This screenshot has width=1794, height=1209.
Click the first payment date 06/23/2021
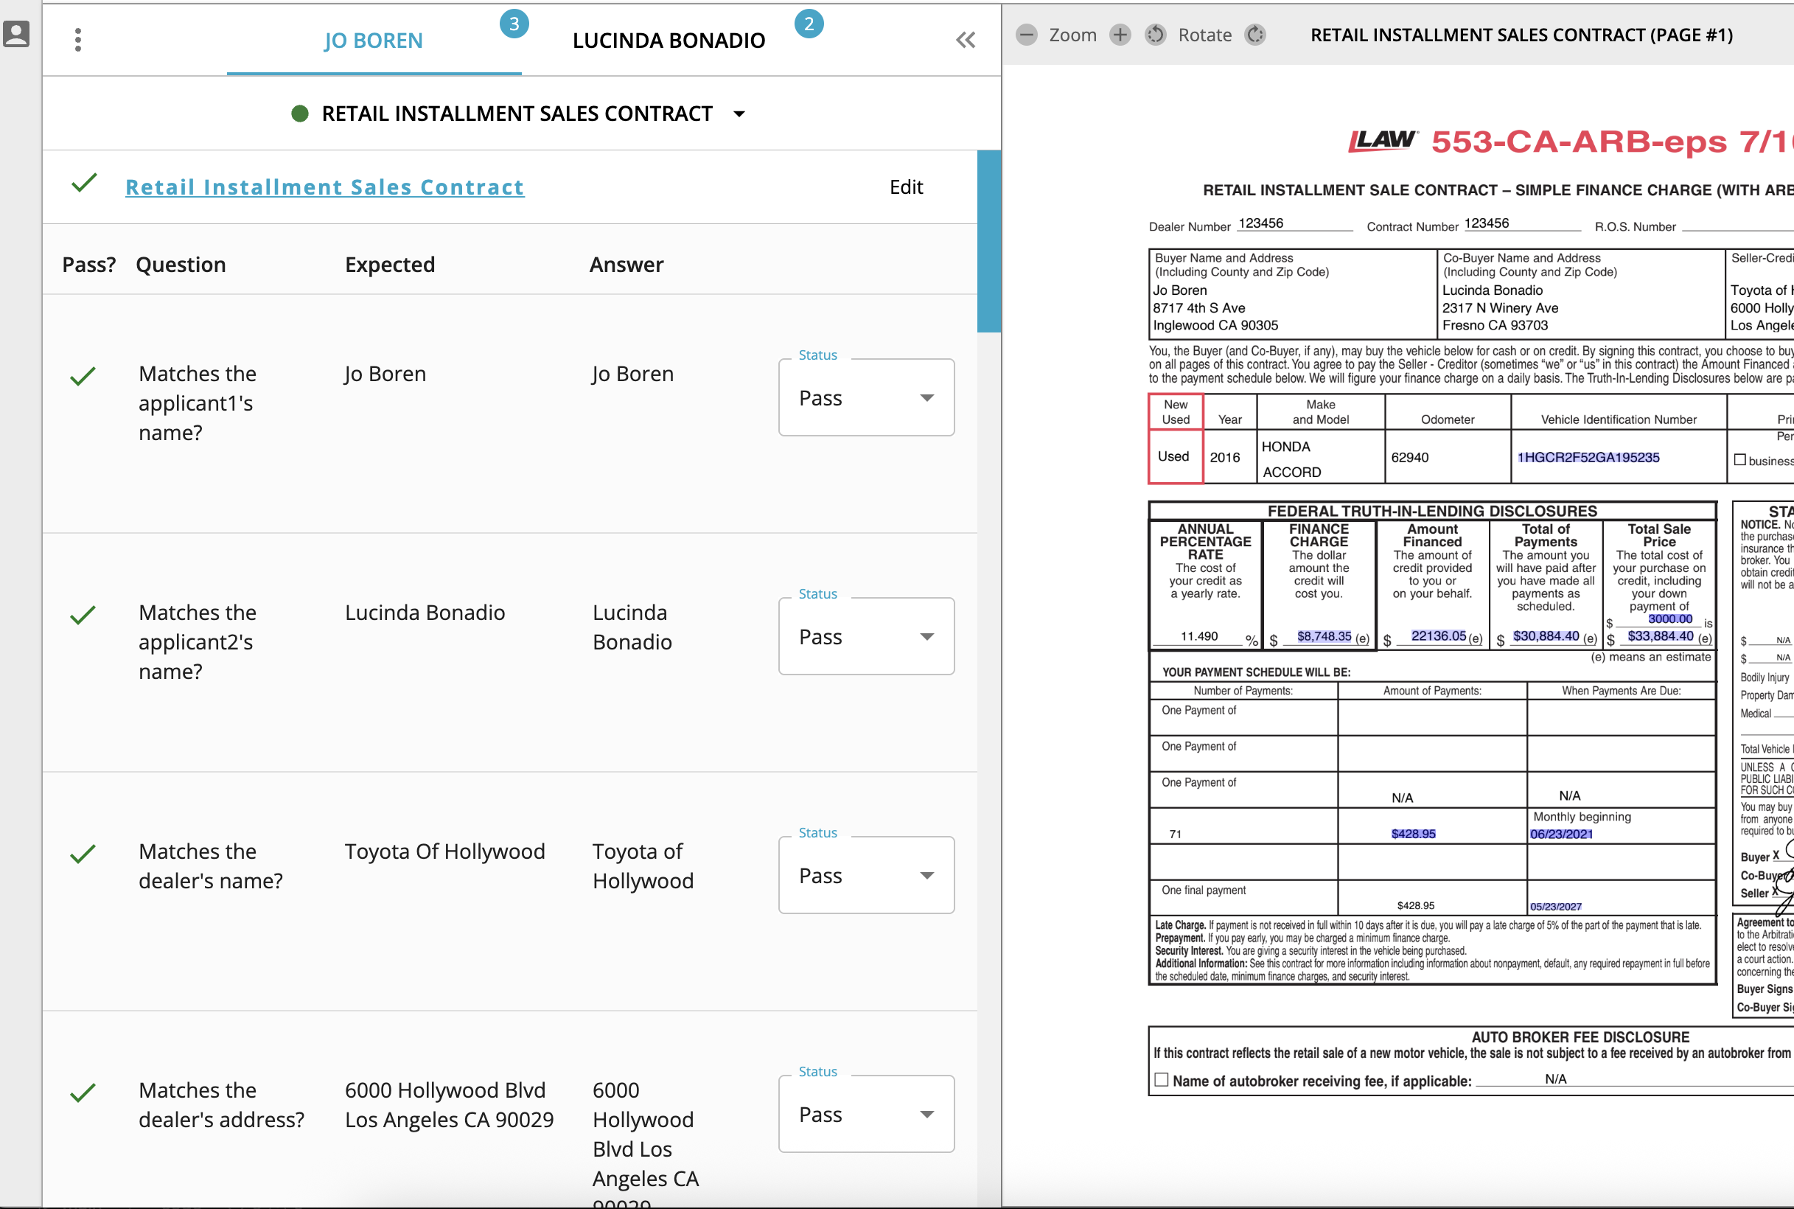point(1561,834)
